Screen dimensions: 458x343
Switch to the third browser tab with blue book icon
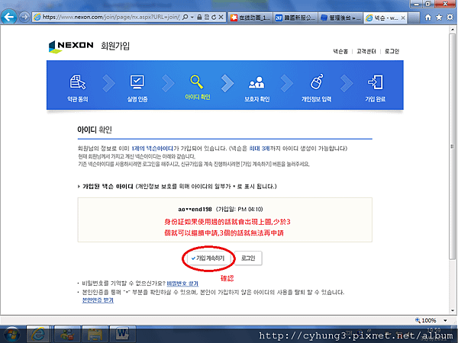click(340, 18)
